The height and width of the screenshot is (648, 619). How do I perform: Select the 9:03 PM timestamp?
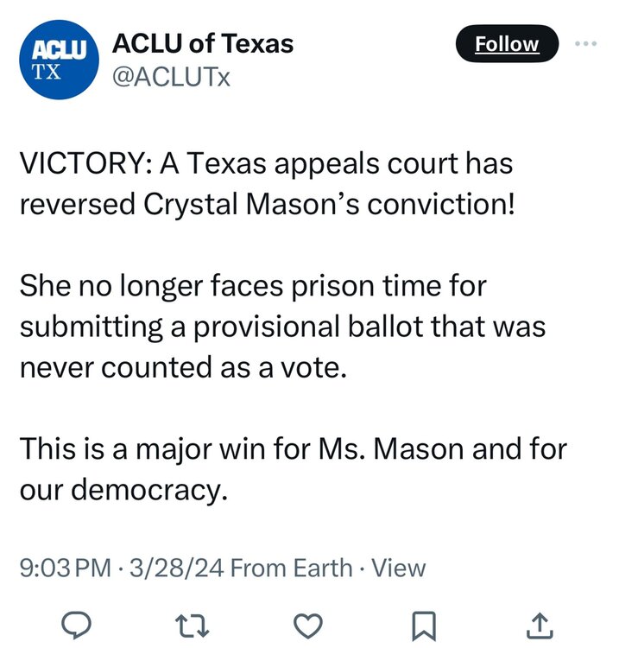click(66, 568)
